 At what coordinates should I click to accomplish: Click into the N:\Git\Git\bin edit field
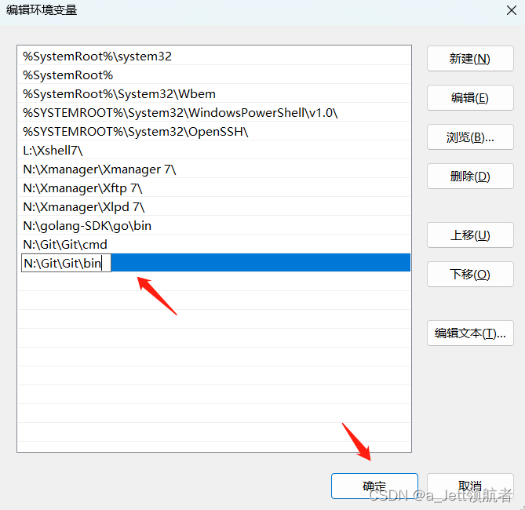tap(66, 263)
